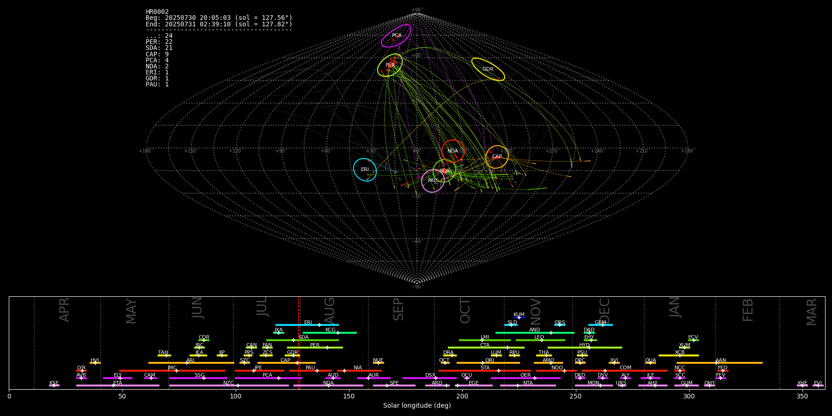Click the OER shower bar in timeline
The image size is (832, 416).
pyautogui.click(x=526, y=378)
